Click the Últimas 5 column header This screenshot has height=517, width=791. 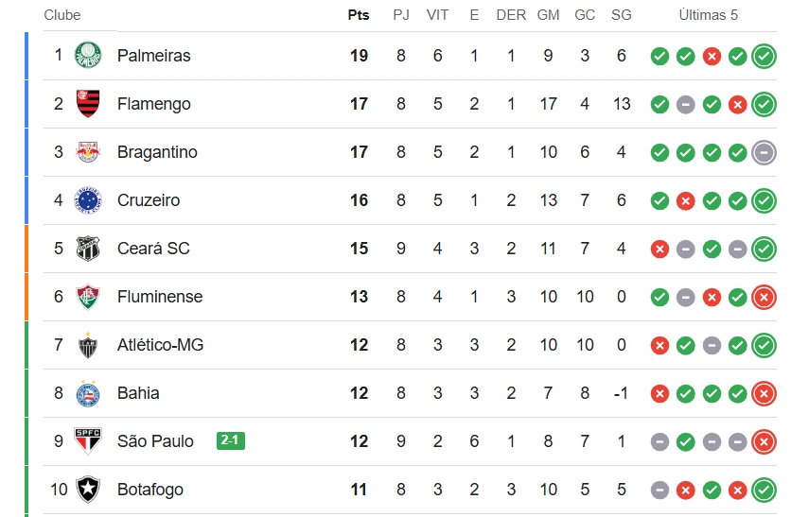[x=709, y=15]
